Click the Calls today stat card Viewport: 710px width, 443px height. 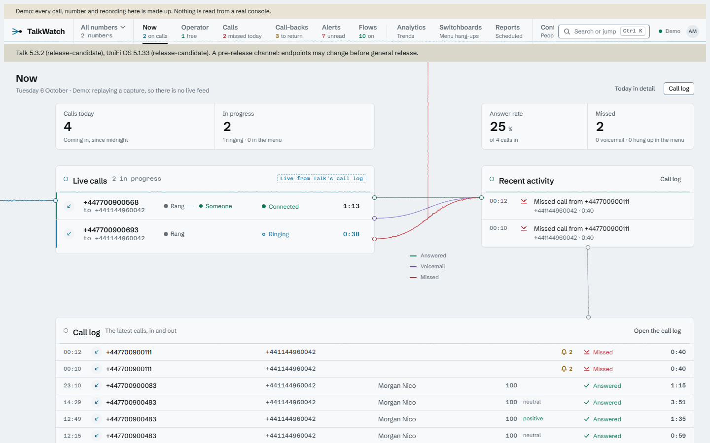[135, 127]
